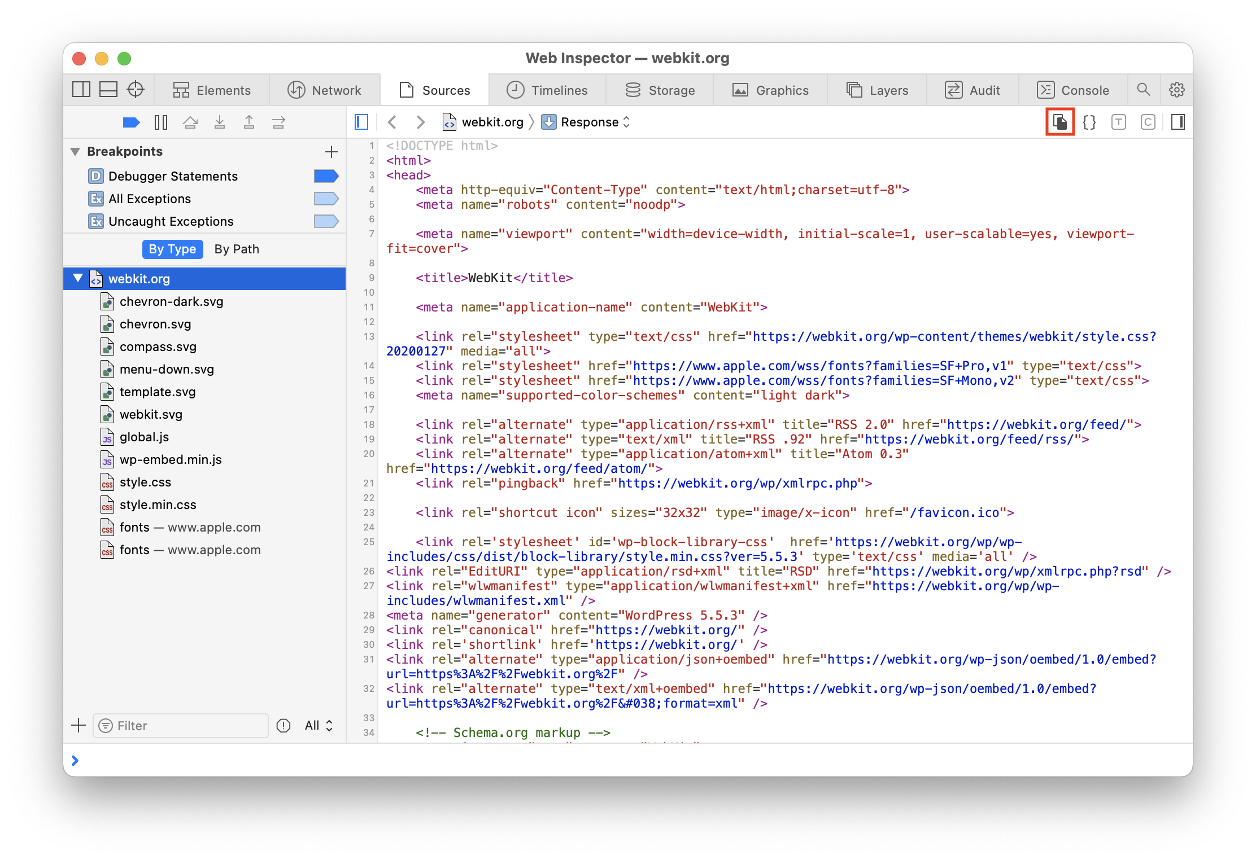Image resolution: width=1256 pixels, height=860 pixels.
Task: Pause script execution using the pause icon
Action: click(x=160, y=122)
